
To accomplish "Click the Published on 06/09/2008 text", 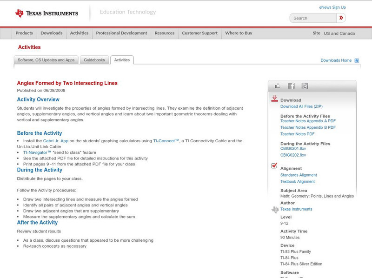I will [41, 90].
